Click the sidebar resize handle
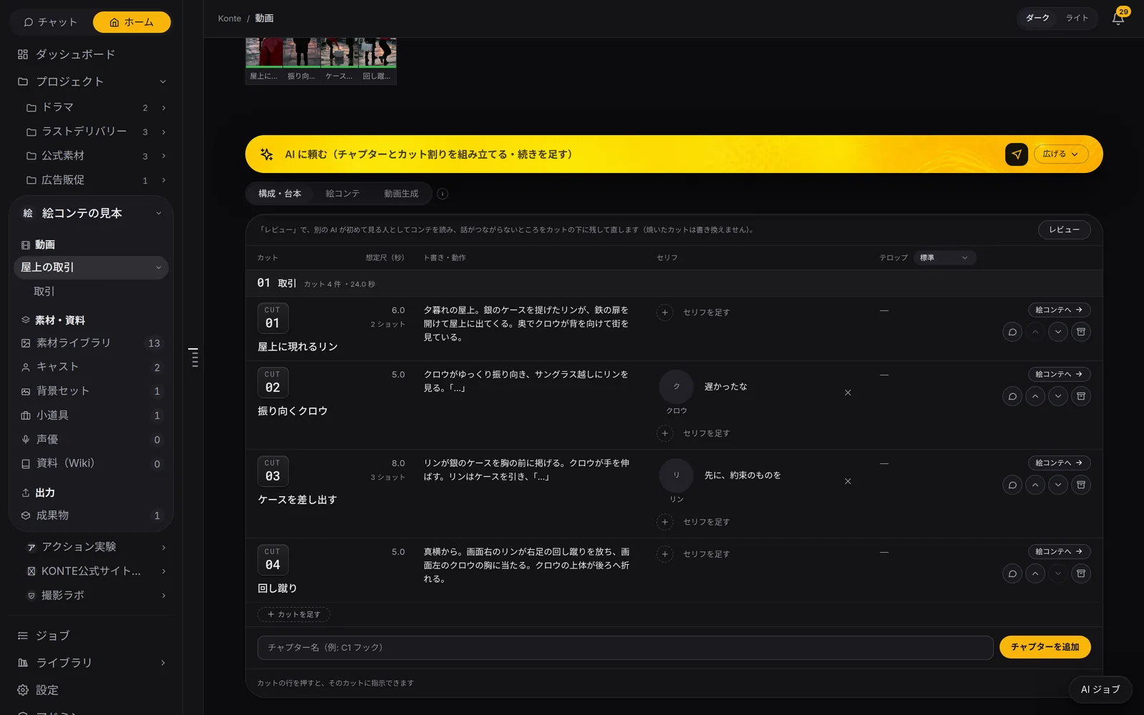This screenshot has height=715, width=1144. (x=194, y=357)
